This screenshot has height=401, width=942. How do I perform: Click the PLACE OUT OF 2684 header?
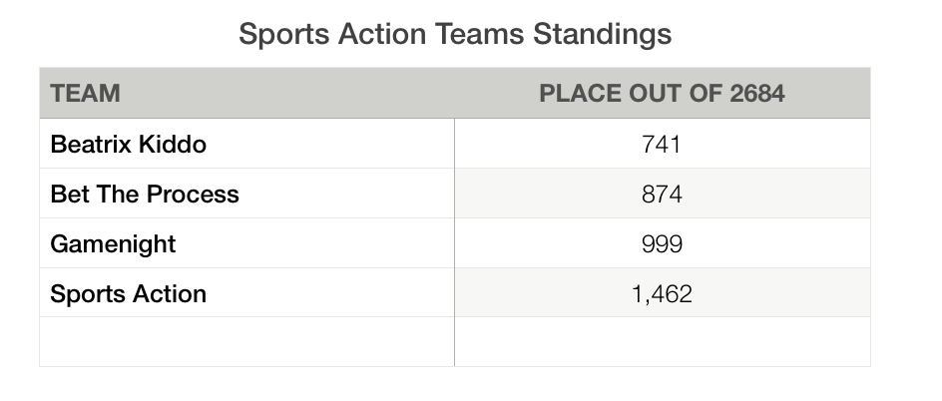coord(662,93)
